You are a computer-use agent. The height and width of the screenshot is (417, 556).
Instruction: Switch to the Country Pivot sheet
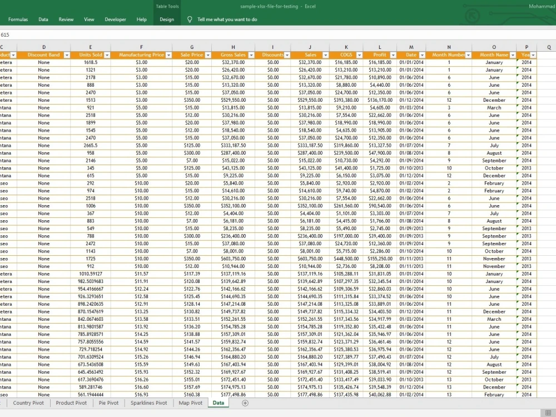coord(28,403)
